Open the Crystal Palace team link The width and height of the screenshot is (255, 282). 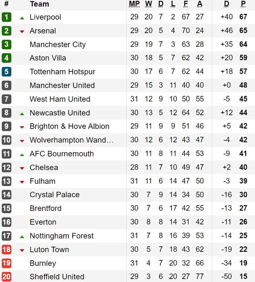54,194
